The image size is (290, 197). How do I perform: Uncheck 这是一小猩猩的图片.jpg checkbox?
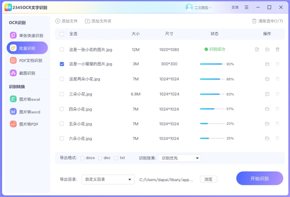pos(62,64)
